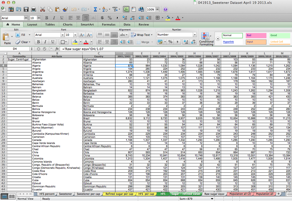Image resolution: width=292 pixels, height=201 pixels.
Task: Select column D header
Action: (x=124, y=53)
